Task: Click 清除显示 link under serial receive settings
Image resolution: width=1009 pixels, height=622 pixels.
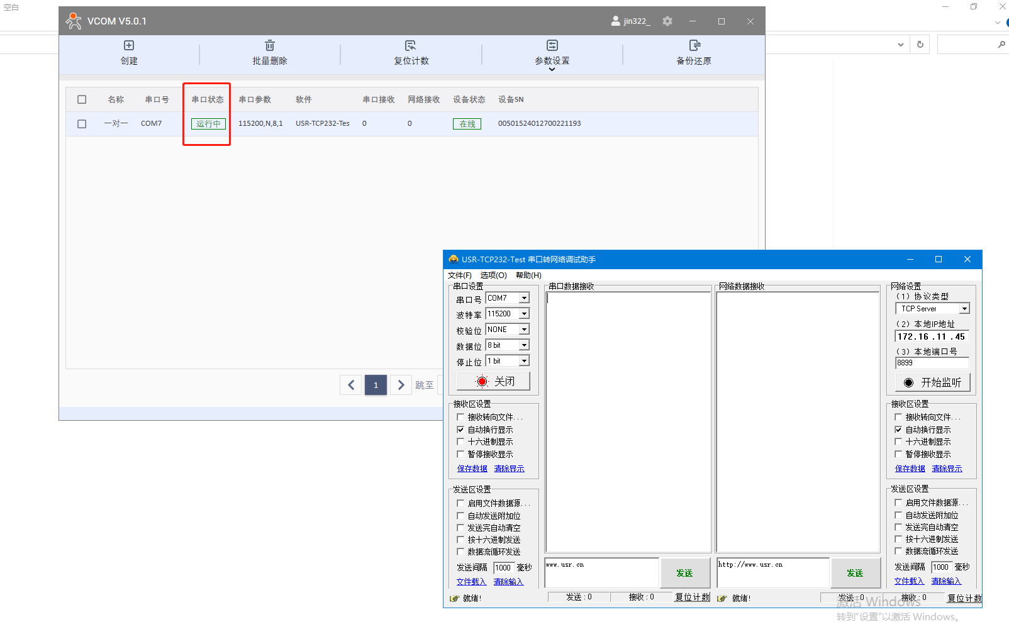Action: pos(509,469)
